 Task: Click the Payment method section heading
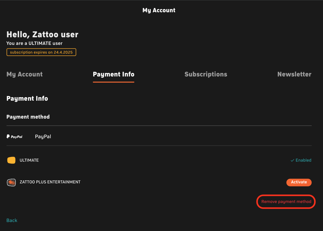click(28, 117)
